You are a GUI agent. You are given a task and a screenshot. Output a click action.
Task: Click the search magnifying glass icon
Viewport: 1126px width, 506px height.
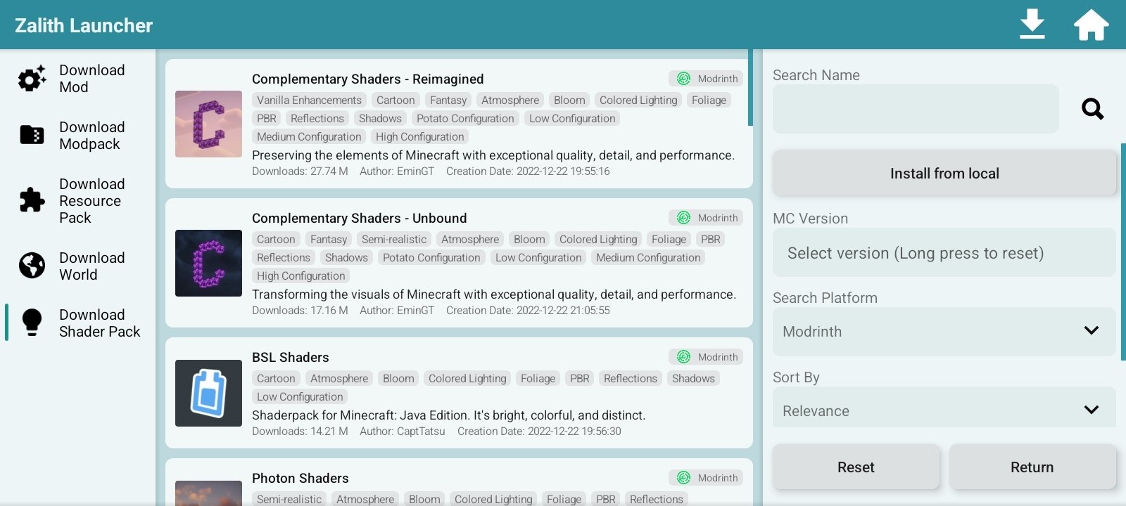1092,109
